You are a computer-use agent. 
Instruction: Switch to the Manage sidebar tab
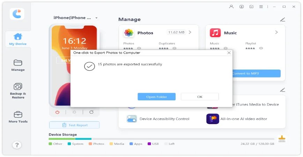18,65
